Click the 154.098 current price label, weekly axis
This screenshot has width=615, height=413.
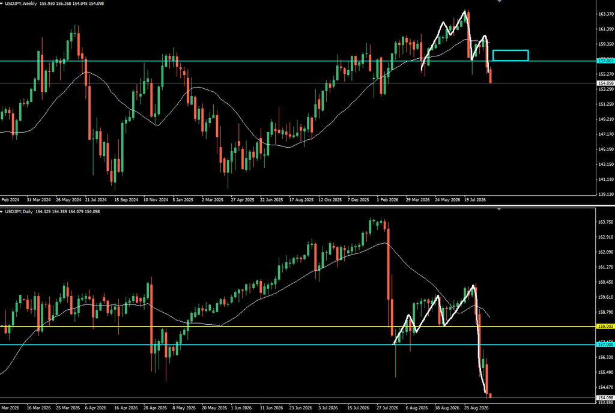pyautogui.click(x=605, y=83)
